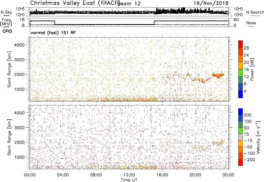This screenshot has width=264, height=182.
Task: Select the 'N.Search' legend label
Action: pyautogui.click(x=255, y=12)
